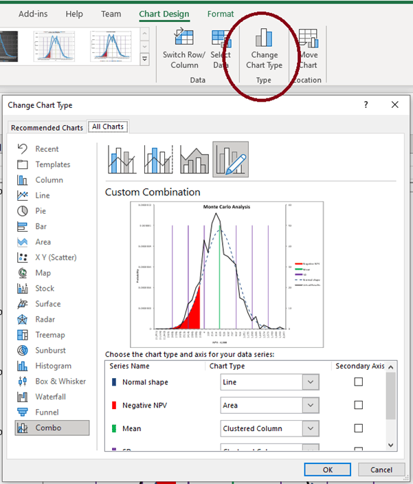The width and height of the screenshot is (413, 484).
Task: Check Secondary Axis for Negative NPV
Action: coord(358,406)
